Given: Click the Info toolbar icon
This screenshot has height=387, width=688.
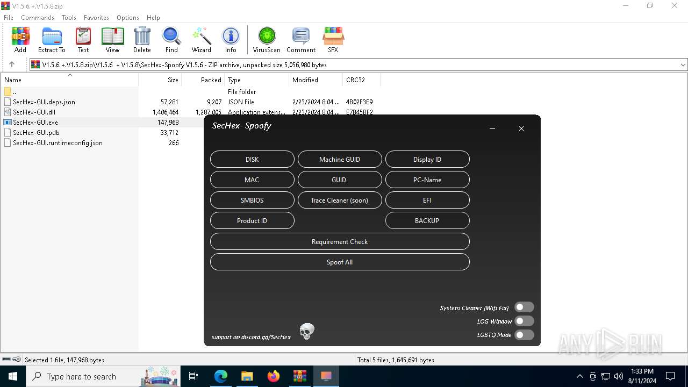Looking at the screenshot, I should (x=231, y=40).
